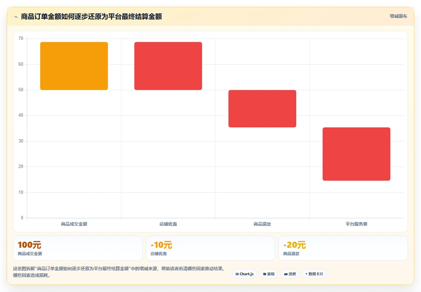Click the 50 y-axis tick label

[x=21, y=90]
